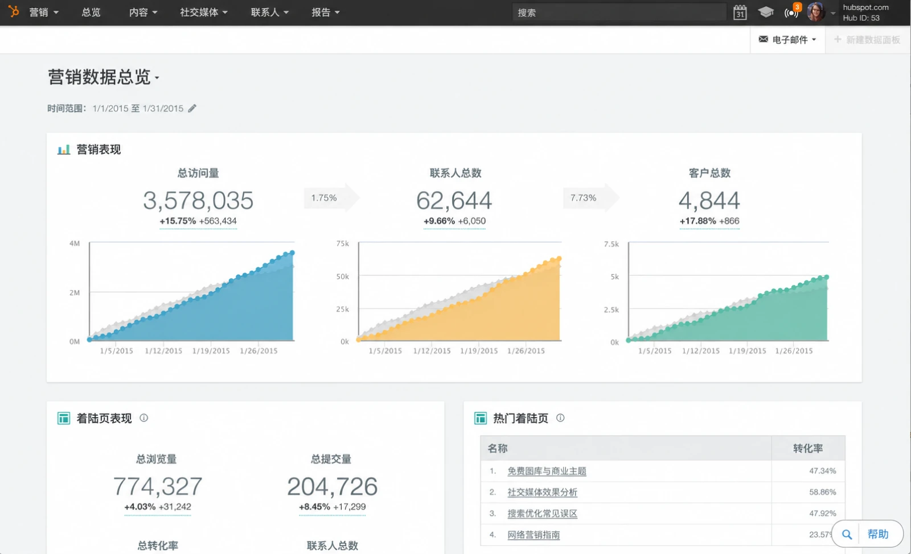Click the 7.73% conversion arrow

click(591, 198)
